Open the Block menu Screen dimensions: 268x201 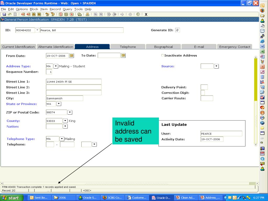pos(34,9)
